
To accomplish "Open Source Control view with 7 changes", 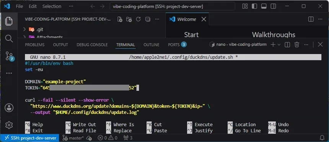I will pyautogui.click(x=10, y=56).
